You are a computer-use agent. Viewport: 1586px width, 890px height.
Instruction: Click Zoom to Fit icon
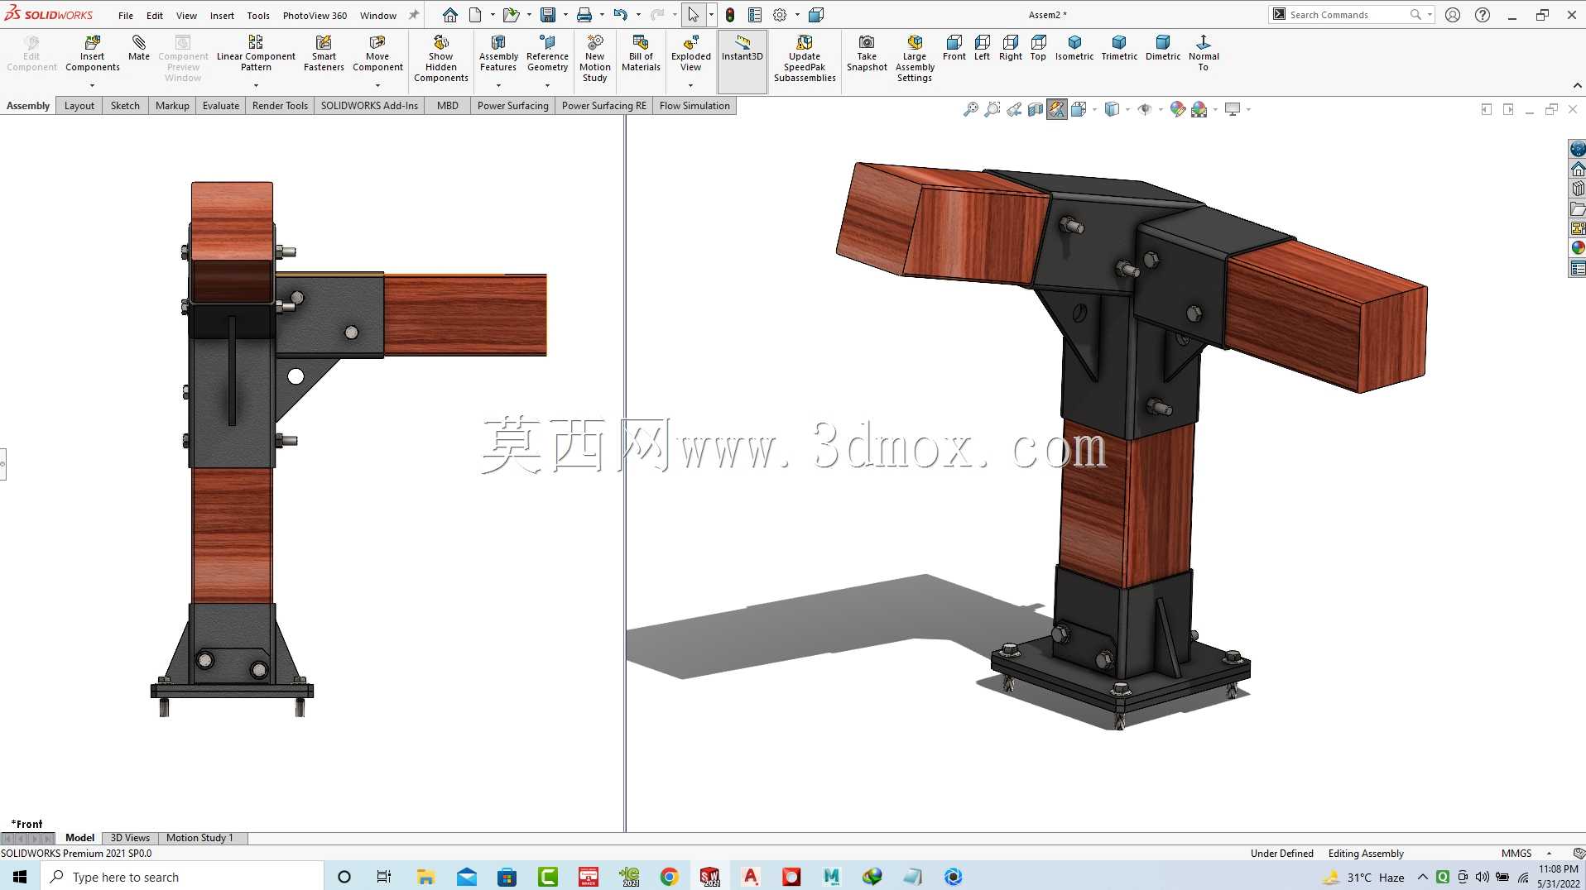(x=971, y=109)
